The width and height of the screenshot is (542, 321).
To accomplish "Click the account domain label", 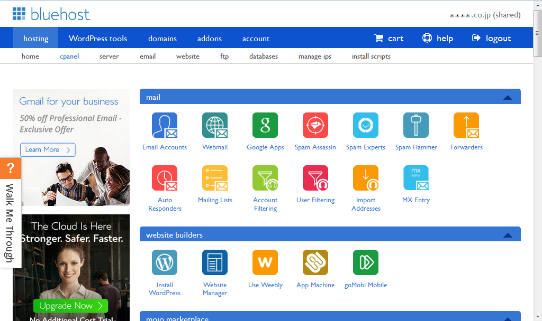I will tap(485, 15).
